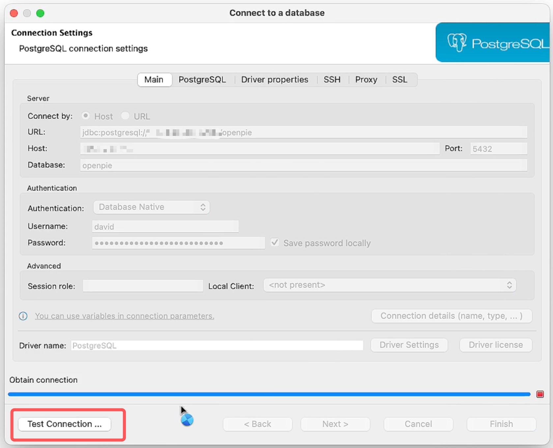Click the Database field showing openpie

304,165
